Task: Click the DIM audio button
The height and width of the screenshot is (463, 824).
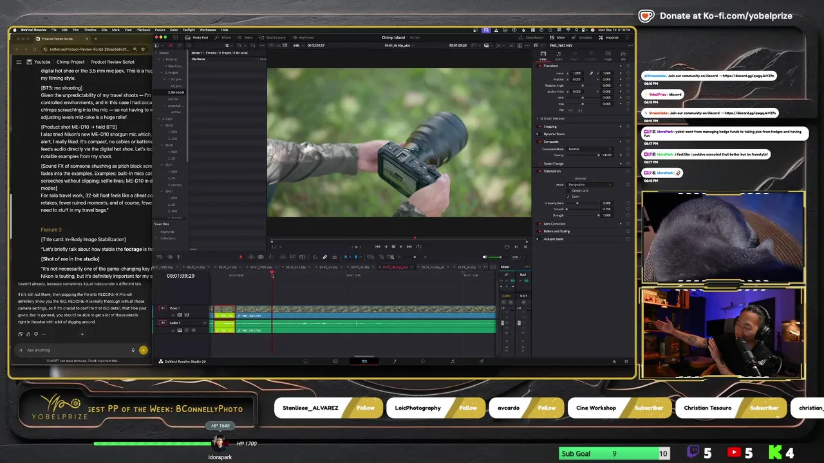Action: click(515, 257)
